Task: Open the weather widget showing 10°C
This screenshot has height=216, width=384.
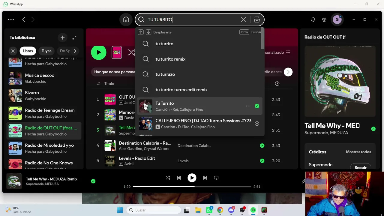Action: pyautogui.click(x=18, y=210)
